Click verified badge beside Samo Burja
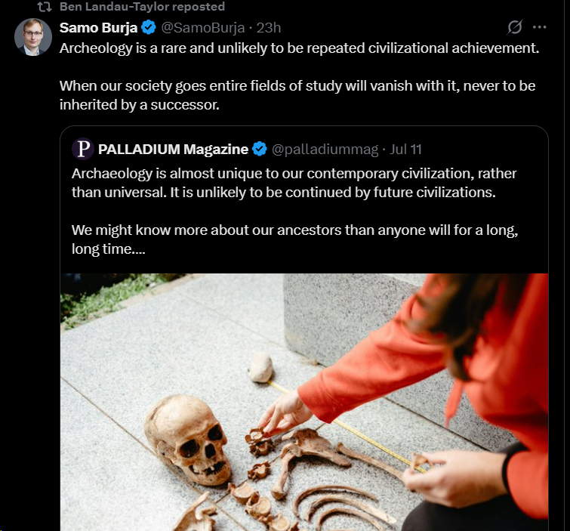Screen dimensions: 570x531 point(149,28)
